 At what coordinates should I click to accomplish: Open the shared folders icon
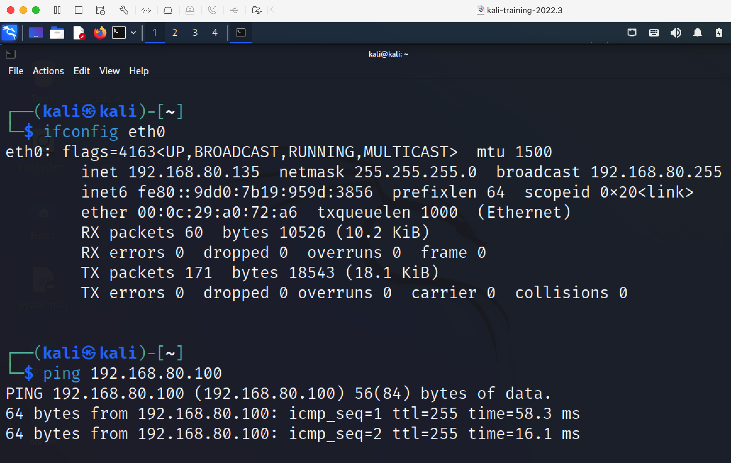[x=257, y=10]
